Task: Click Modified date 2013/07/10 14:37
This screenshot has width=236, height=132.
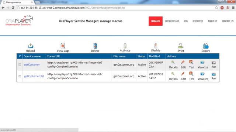Action: tap(156, 76)
